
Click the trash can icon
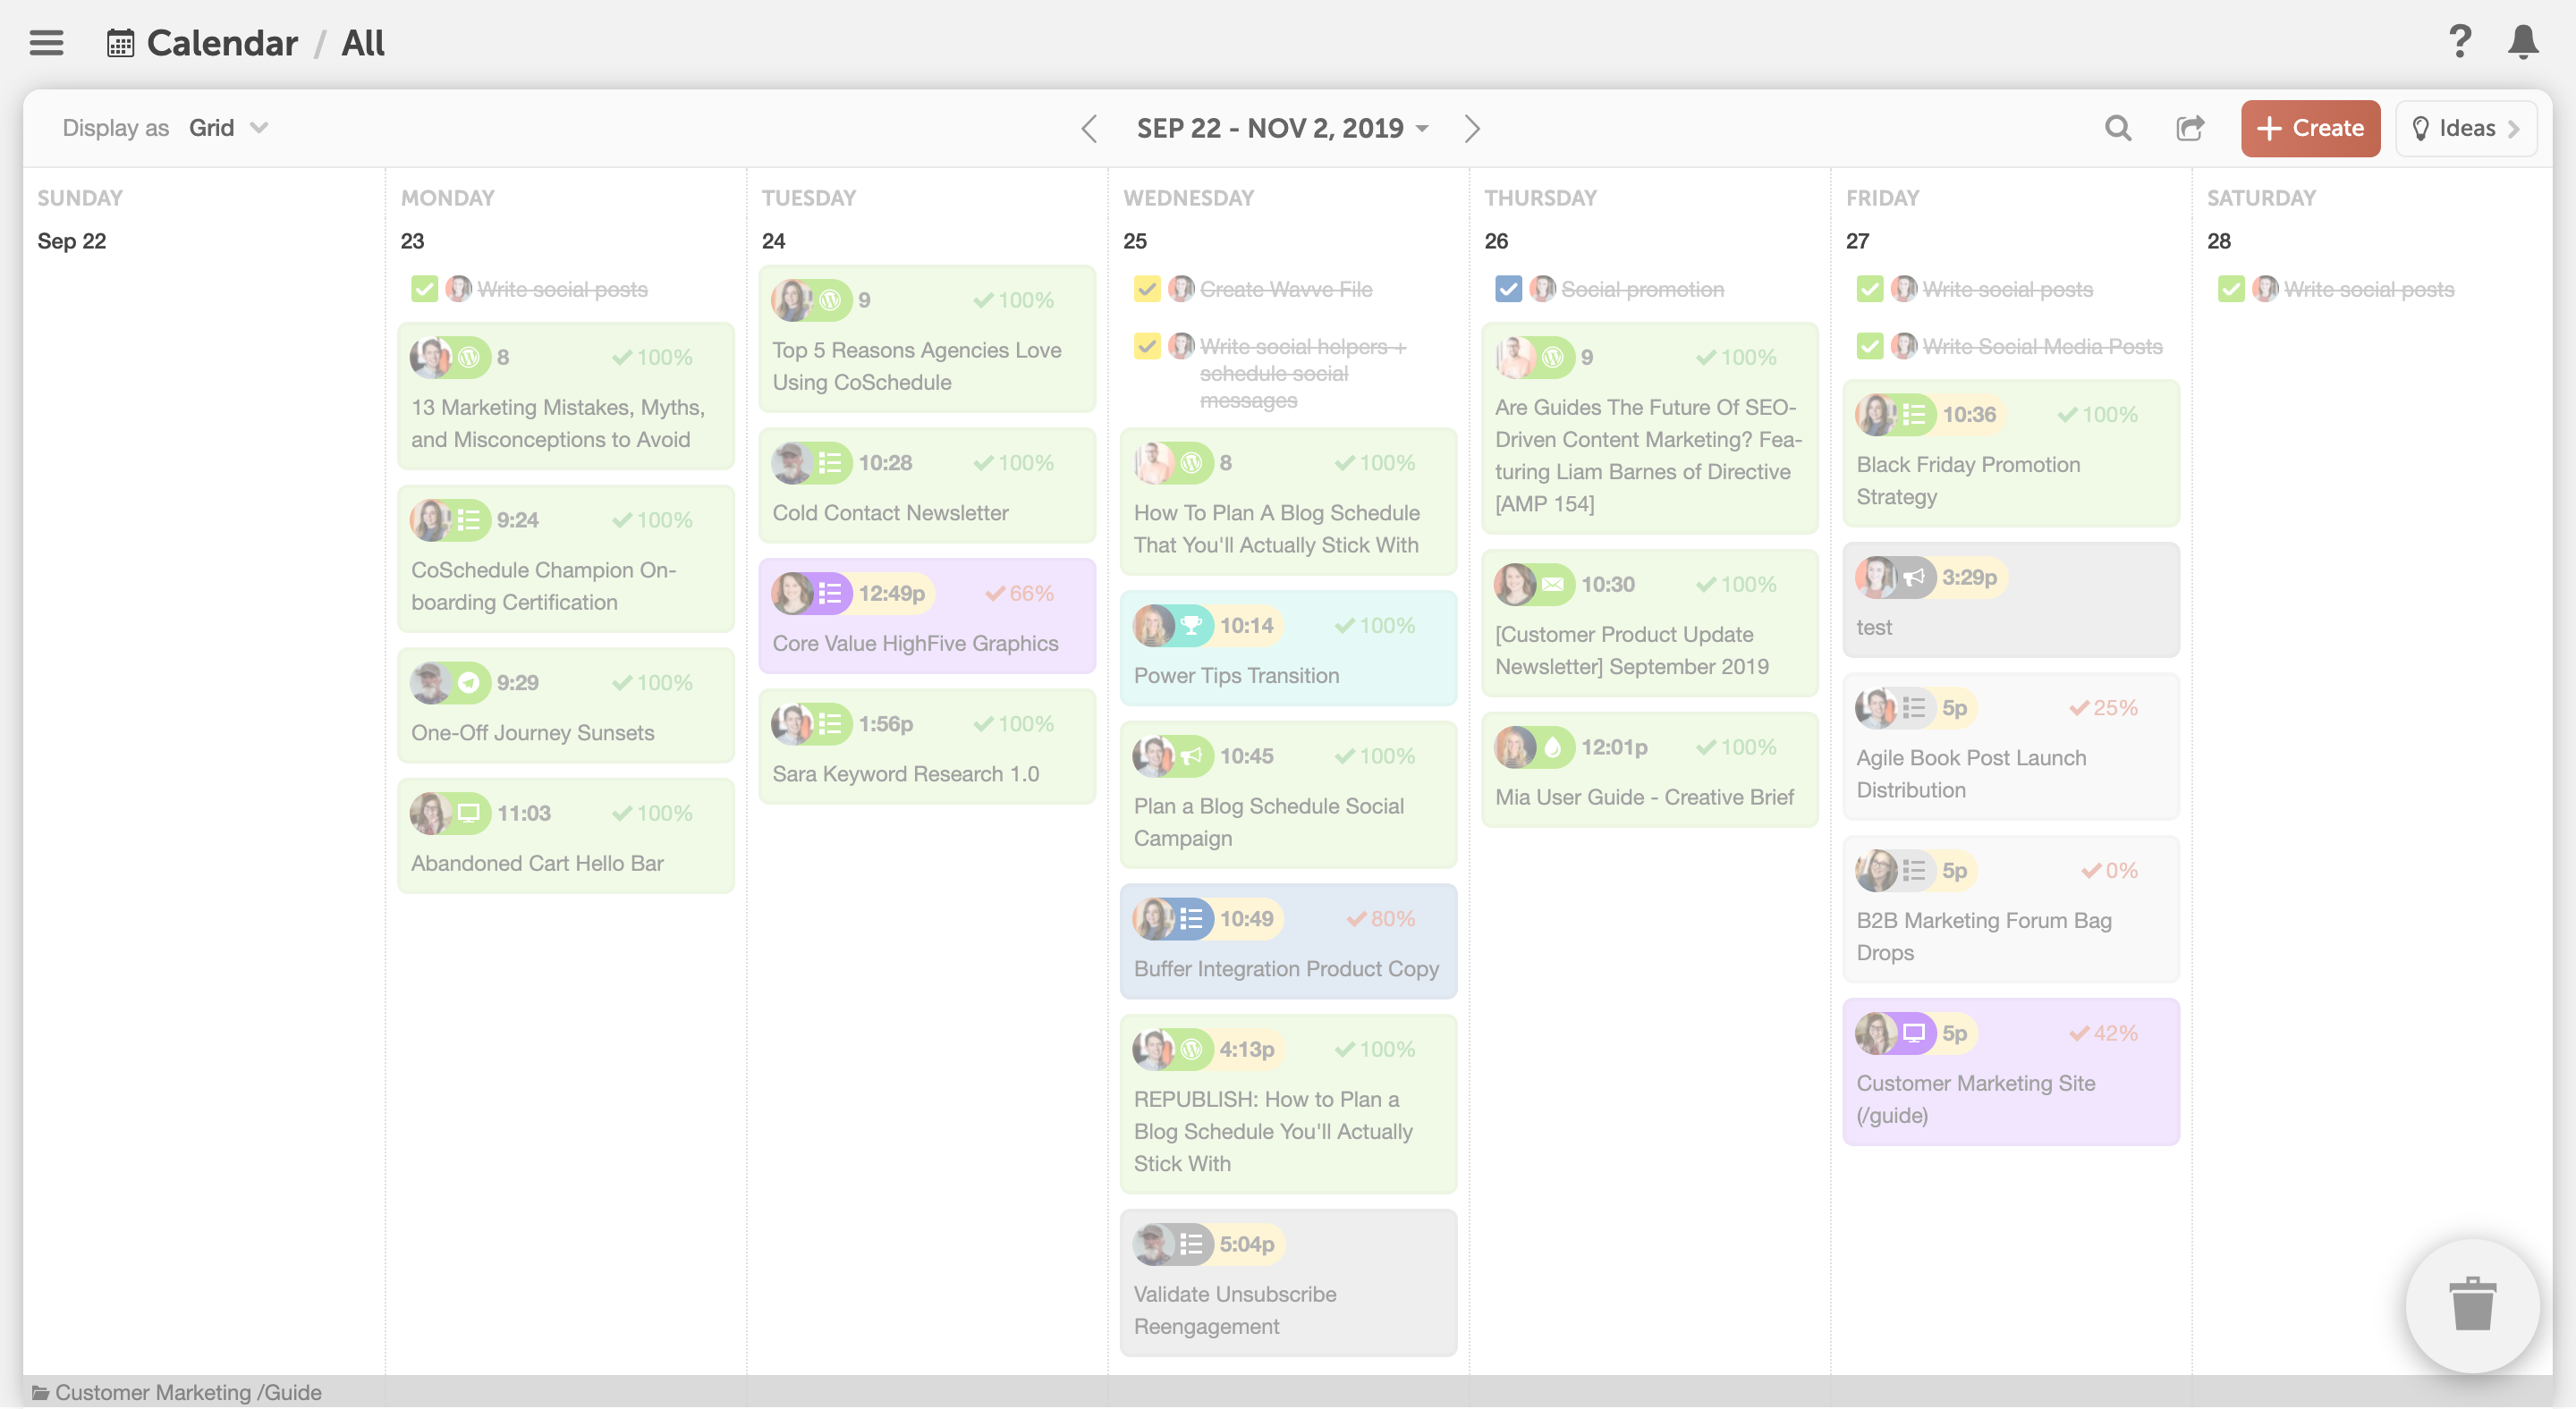coord(2471,1305)
